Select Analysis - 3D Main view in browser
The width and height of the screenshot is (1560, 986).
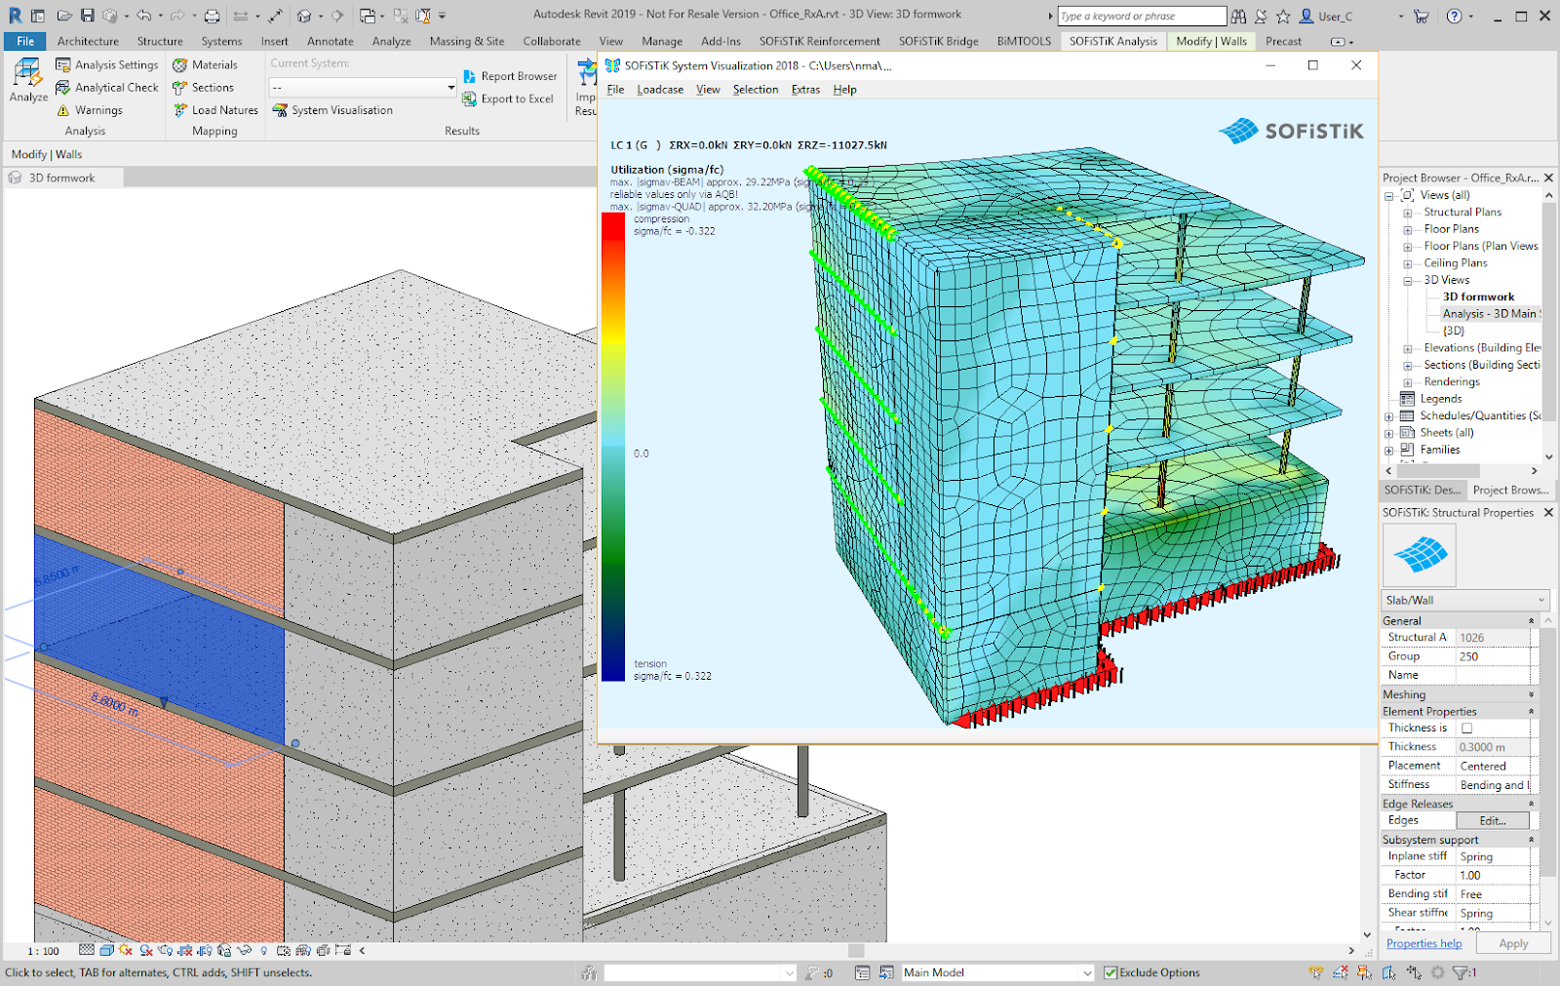1491,314
